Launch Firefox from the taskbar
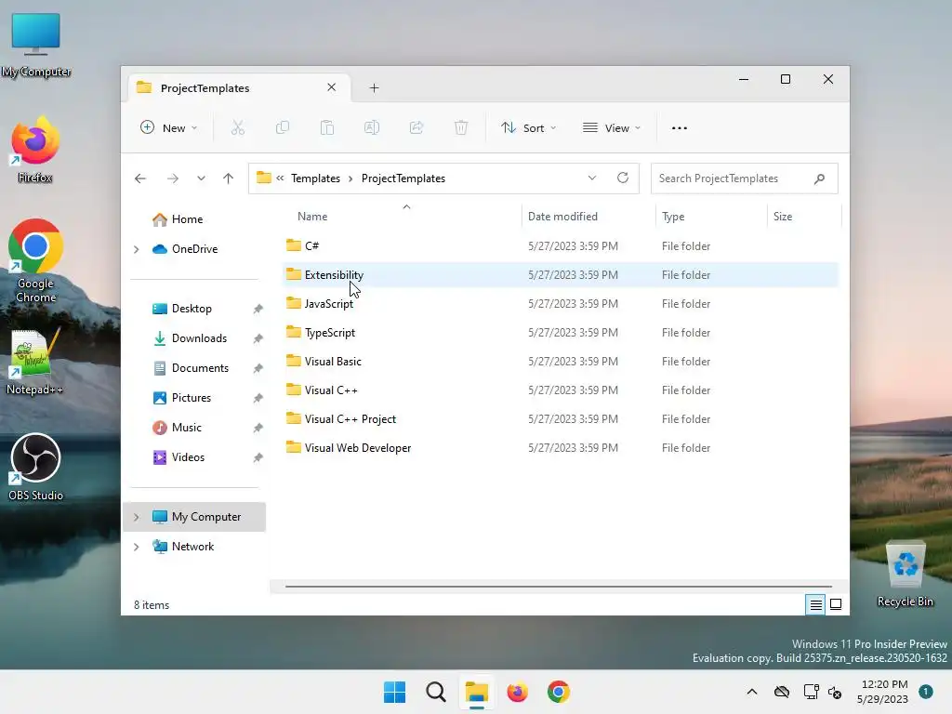Viewport: 952px width, 714px height. click(x=517, y=692)
